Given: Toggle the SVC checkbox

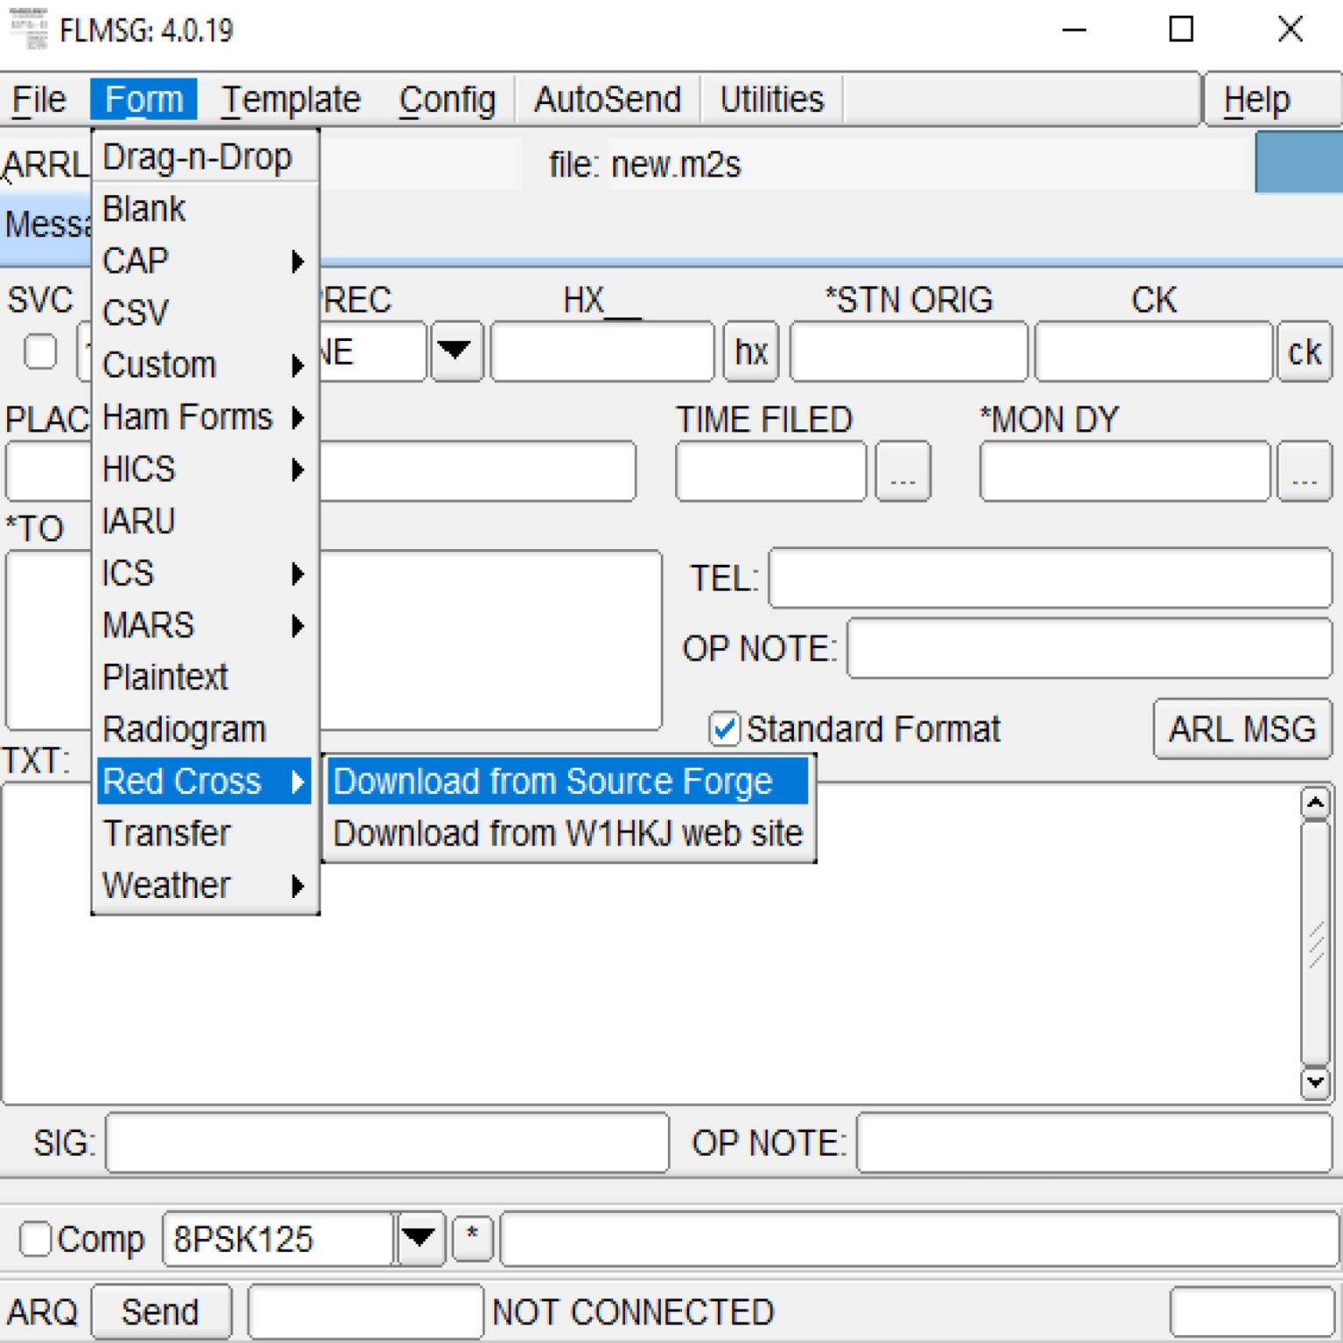Looking at the screenshot, I should [x=39, y=351].
